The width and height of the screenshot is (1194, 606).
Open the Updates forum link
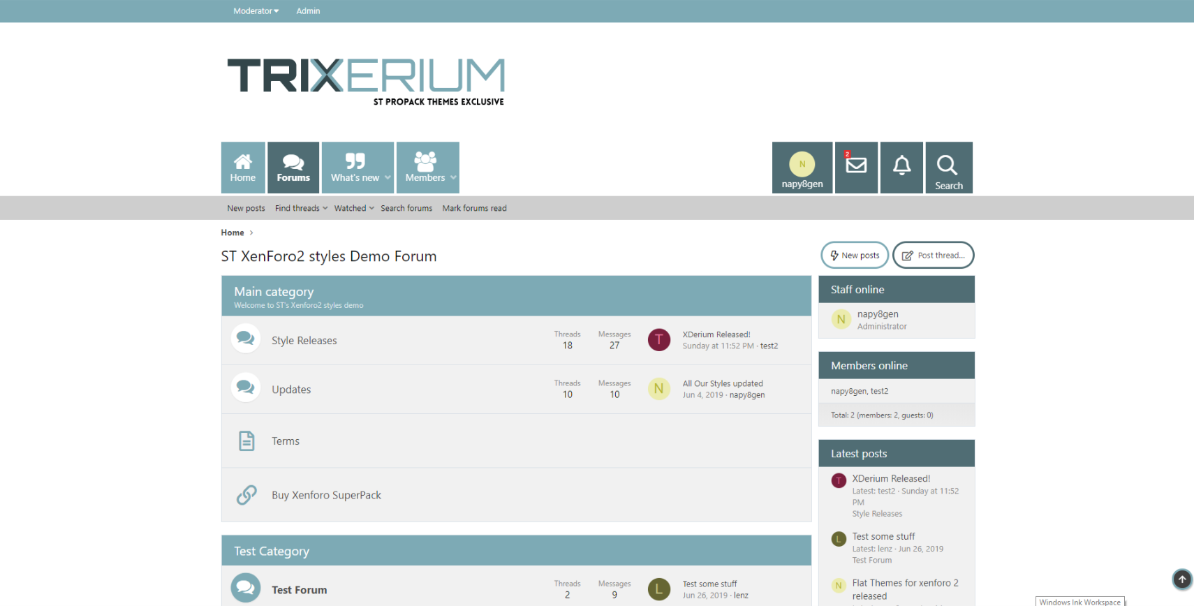pos(291,390)
